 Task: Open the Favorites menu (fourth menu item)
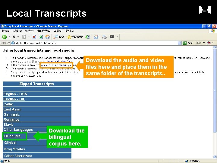[44, 31]
